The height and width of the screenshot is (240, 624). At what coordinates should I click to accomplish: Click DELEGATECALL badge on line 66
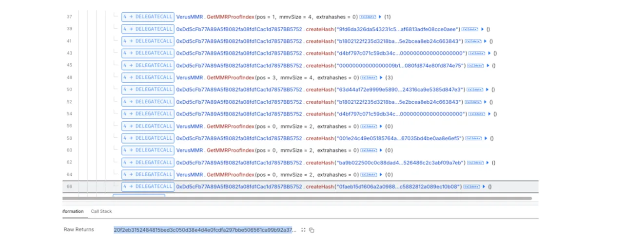coord(148,186)
